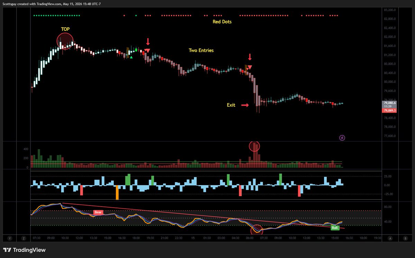
Task: Click the Y button on the time axis
Action: pyautogui.click(x=9, y=238)
